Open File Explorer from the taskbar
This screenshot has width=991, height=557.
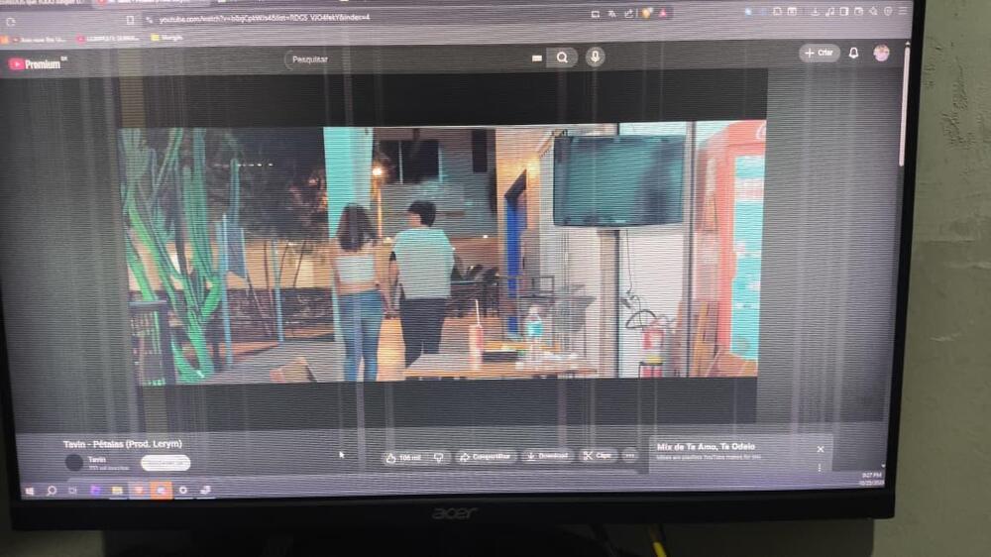tap(118, 490)
